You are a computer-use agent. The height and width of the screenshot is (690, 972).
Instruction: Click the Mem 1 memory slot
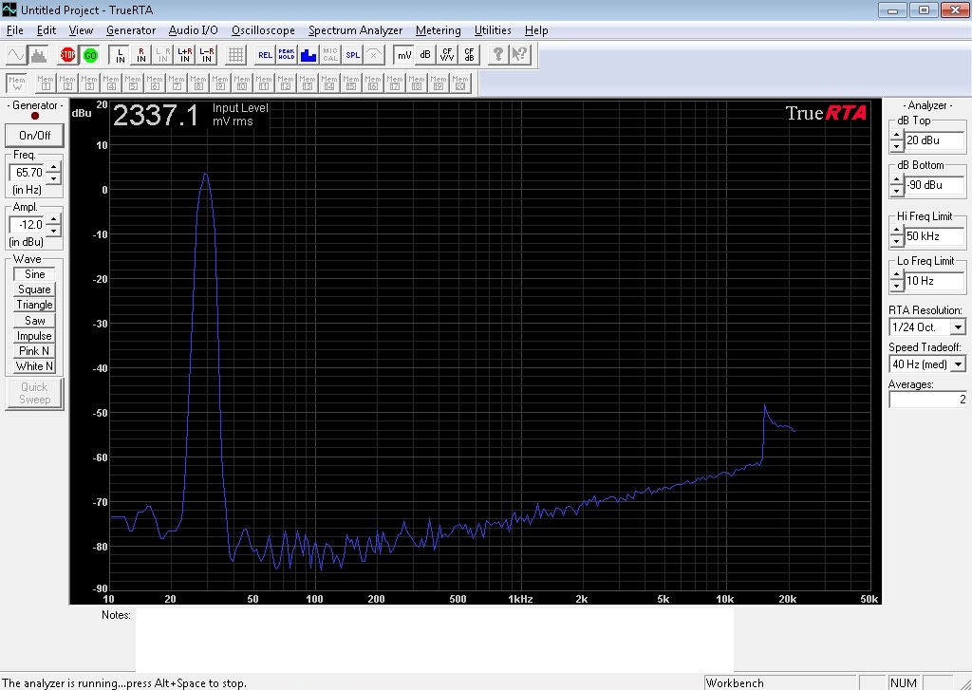point(46,84)
